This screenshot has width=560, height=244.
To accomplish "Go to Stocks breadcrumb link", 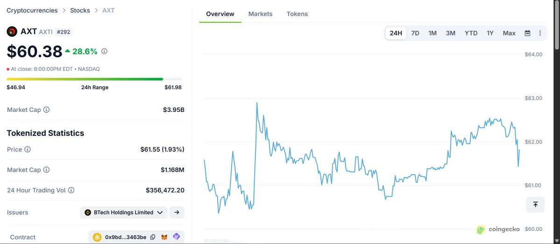I will [80, 10].
